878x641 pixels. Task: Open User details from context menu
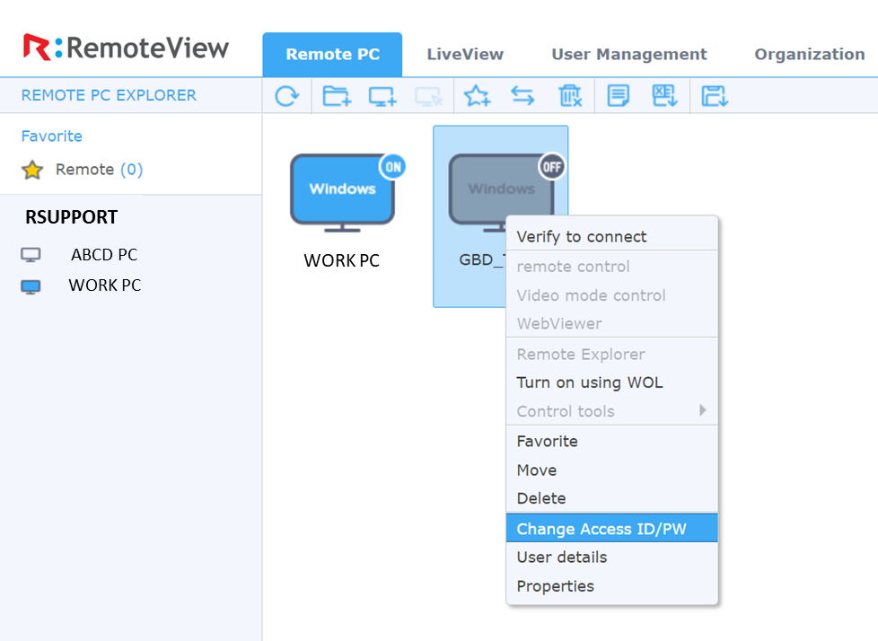point(611,557)
